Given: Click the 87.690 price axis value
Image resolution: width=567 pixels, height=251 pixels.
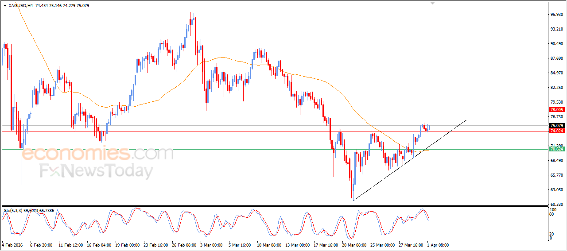Looking at the screenshot, I should [556, 58].
